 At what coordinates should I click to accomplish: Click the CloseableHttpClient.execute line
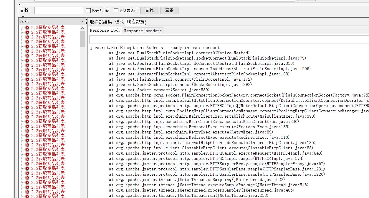pyautogui.click(x=211, y=148)
